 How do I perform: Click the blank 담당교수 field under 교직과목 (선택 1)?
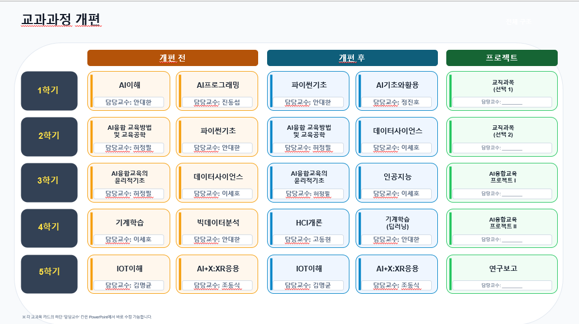coord(502,102)
